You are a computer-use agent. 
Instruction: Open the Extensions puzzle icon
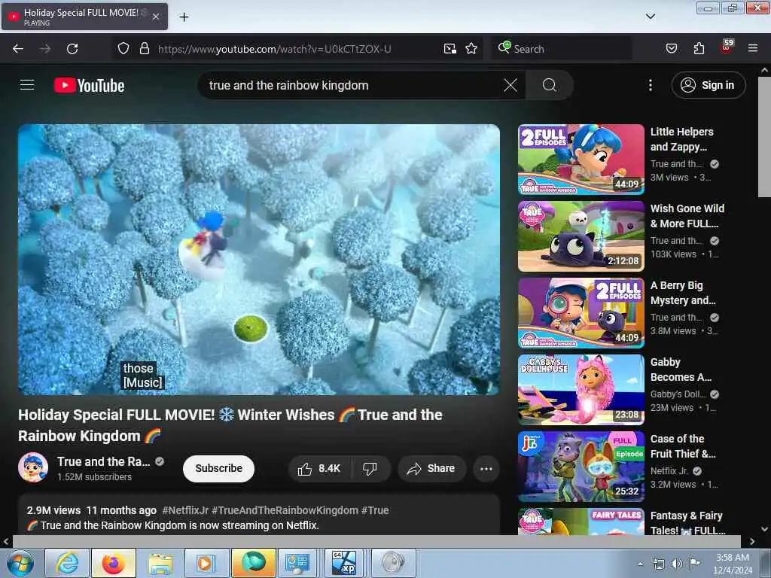coord(698,49)
